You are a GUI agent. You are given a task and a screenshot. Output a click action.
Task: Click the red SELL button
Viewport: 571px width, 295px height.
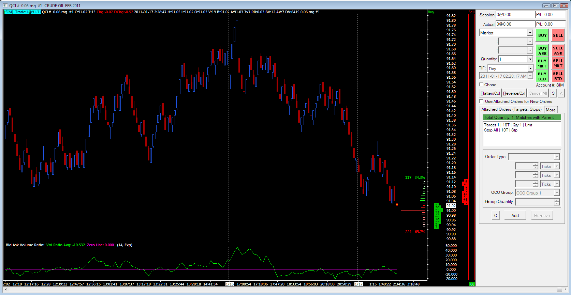click(x=558, y=35)
